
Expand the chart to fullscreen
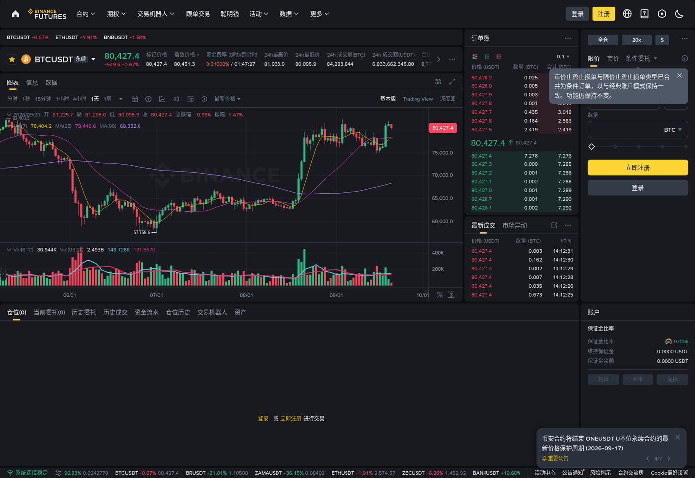(452, 81)
